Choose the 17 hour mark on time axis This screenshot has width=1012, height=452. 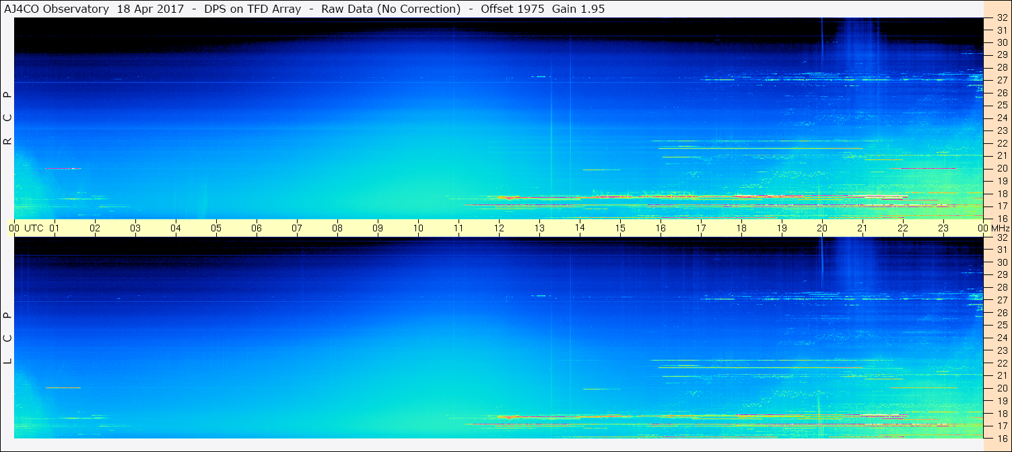point(701,228)
